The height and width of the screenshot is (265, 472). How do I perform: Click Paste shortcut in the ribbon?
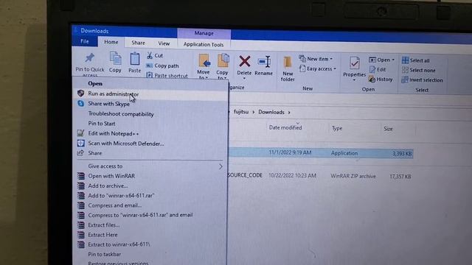tap(167, 76)
